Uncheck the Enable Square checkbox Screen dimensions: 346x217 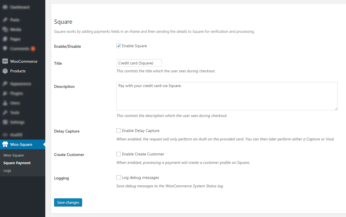point(119,46)
